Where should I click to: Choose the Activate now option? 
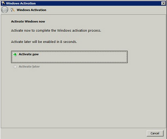click(x=69, y=57)
